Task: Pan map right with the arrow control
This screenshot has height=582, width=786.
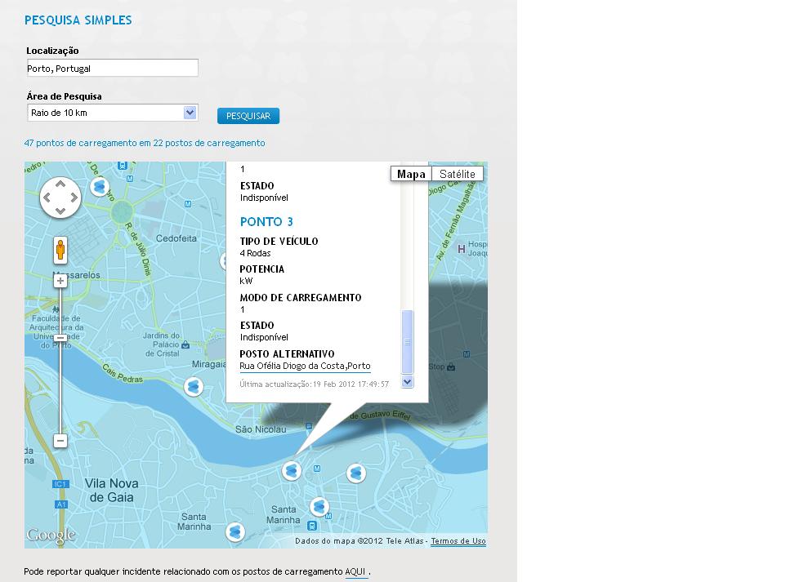Action: (x=74, y=198)
